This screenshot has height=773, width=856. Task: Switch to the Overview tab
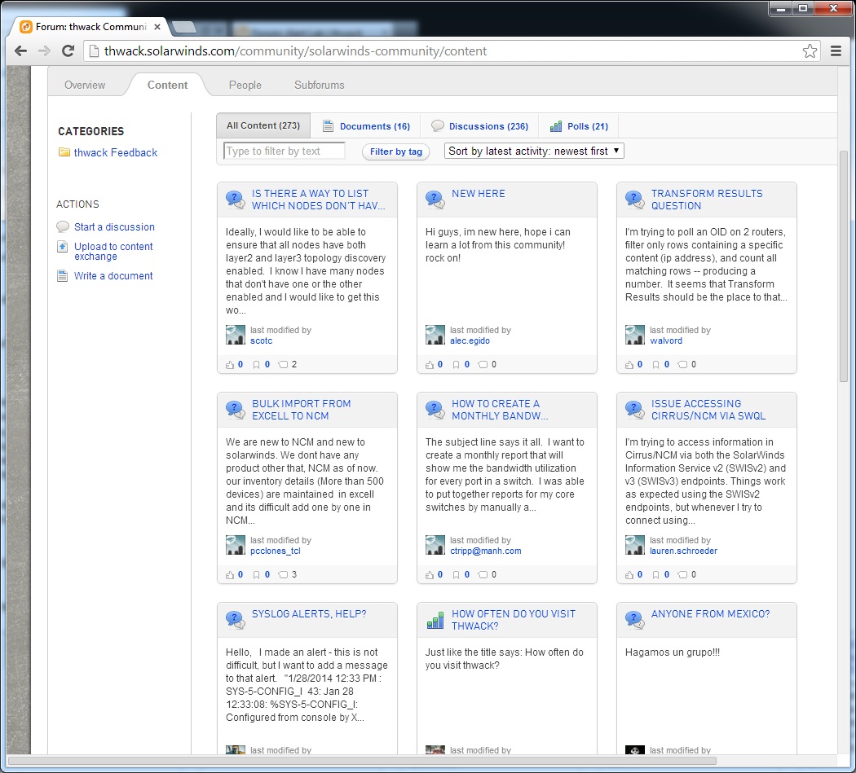coord(85,85)
